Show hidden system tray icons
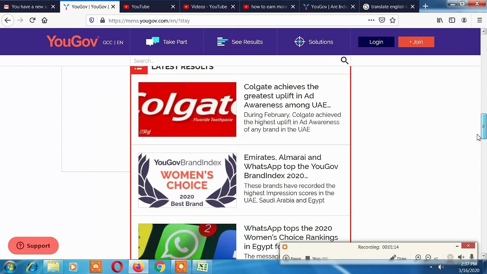Viewport: 487px width, 274px height. [431, 267]
